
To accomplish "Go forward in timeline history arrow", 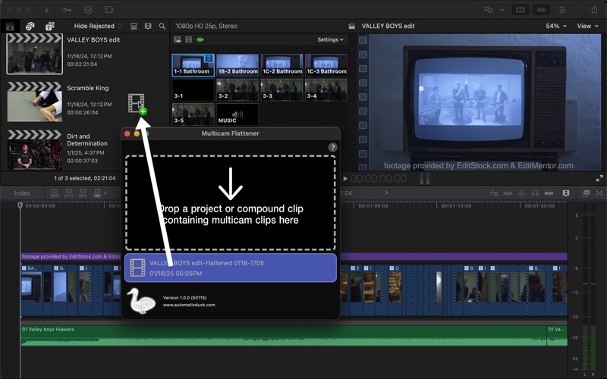I will pyautogui.click(x=386, y=193).
